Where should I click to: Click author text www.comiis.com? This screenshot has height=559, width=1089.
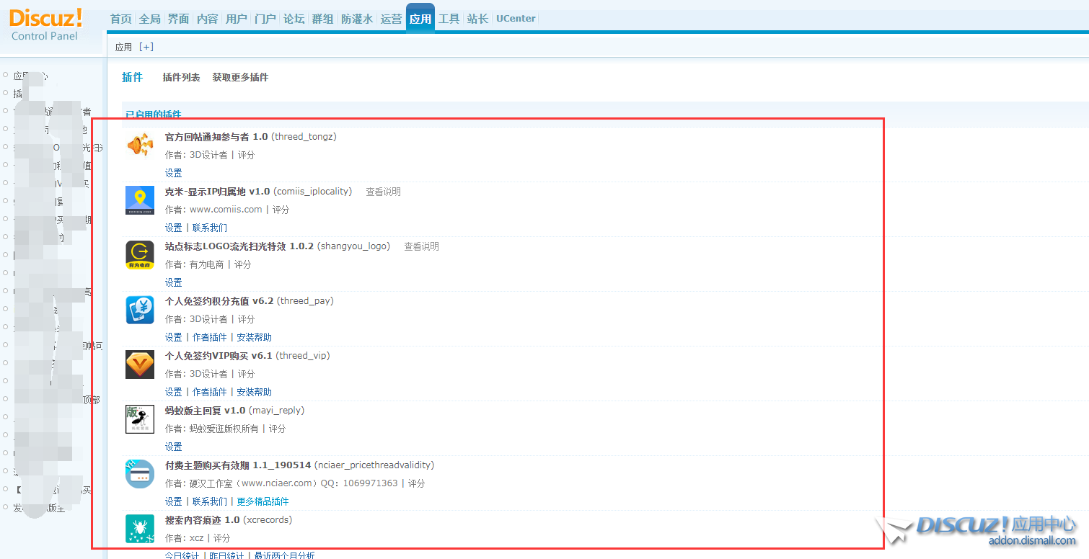point(226,210)
